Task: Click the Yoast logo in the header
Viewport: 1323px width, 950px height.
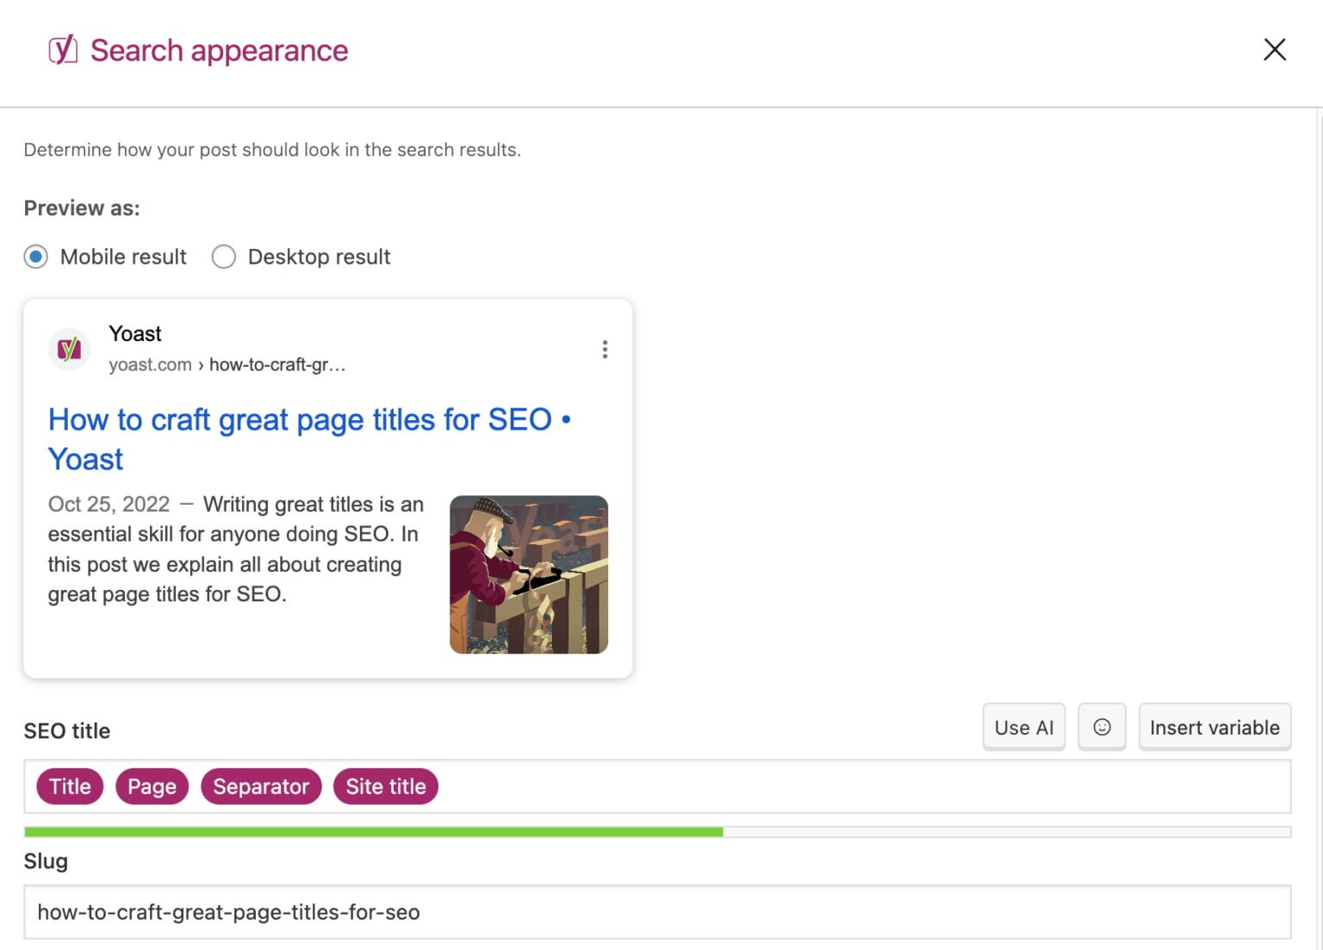Action: click(x=61, y=50)
